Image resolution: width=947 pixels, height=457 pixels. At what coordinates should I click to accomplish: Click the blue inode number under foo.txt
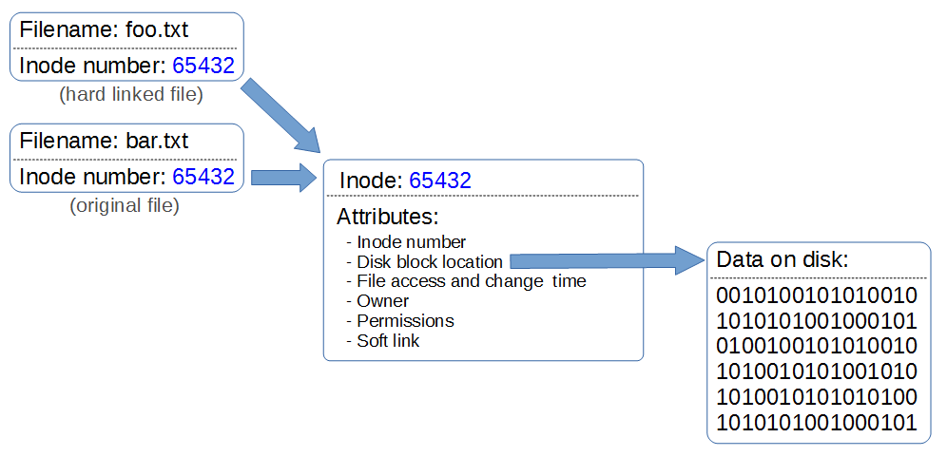click(x=203, y=66)
